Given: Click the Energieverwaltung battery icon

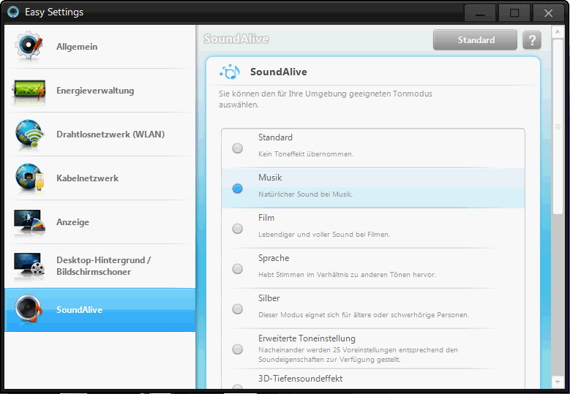Looking at the screenshot, I should (29, 91).
